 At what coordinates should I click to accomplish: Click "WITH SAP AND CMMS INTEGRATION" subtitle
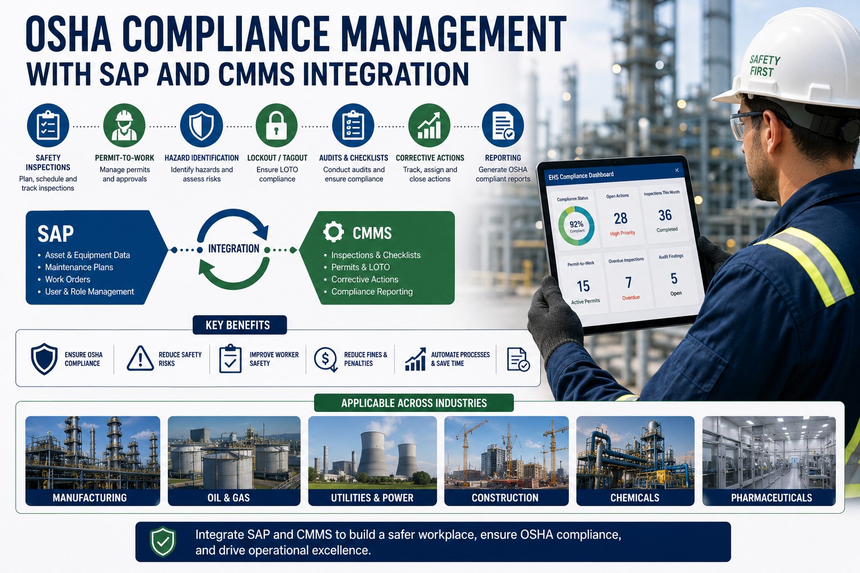coord(248,74)
